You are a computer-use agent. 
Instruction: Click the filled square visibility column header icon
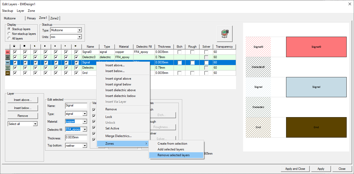[25, 46]
